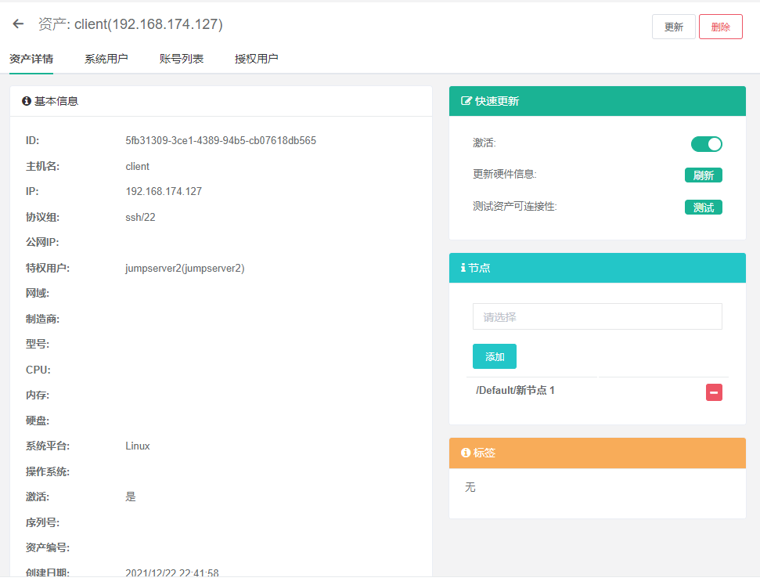This screenshot has height=585, width=760.
Task: Switch to the 账号列表 tab
Action: point(180,58)
